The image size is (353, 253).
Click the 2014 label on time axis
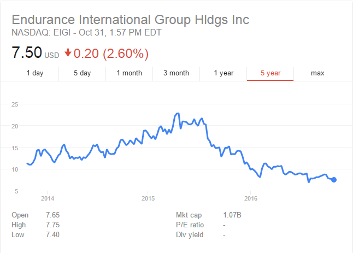click(48, 197)
